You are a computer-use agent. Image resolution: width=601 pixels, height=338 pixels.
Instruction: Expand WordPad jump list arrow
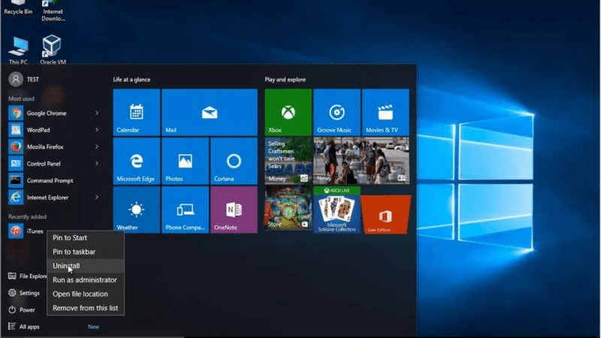pyautogui.click(x=97, y=130)
